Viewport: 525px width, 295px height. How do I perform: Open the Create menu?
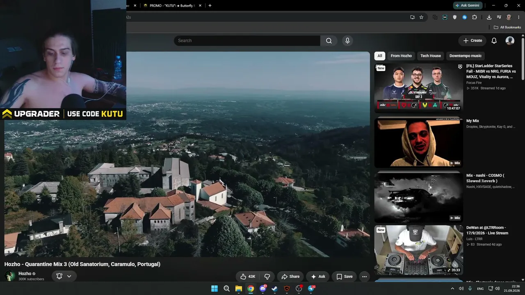(x=472, y=41)
